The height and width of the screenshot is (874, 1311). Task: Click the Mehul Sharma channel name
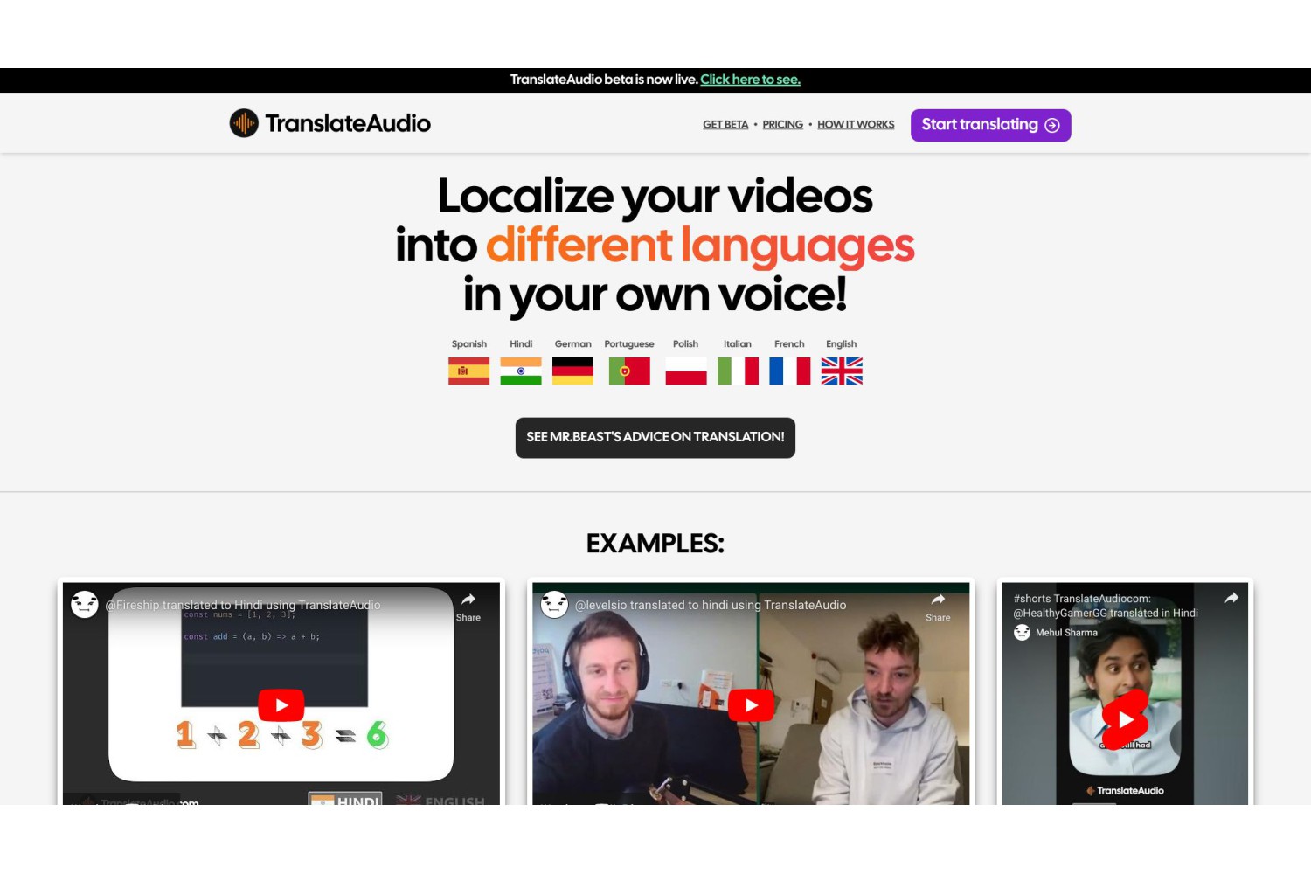pyautogui.click(x=1066, y=633)
